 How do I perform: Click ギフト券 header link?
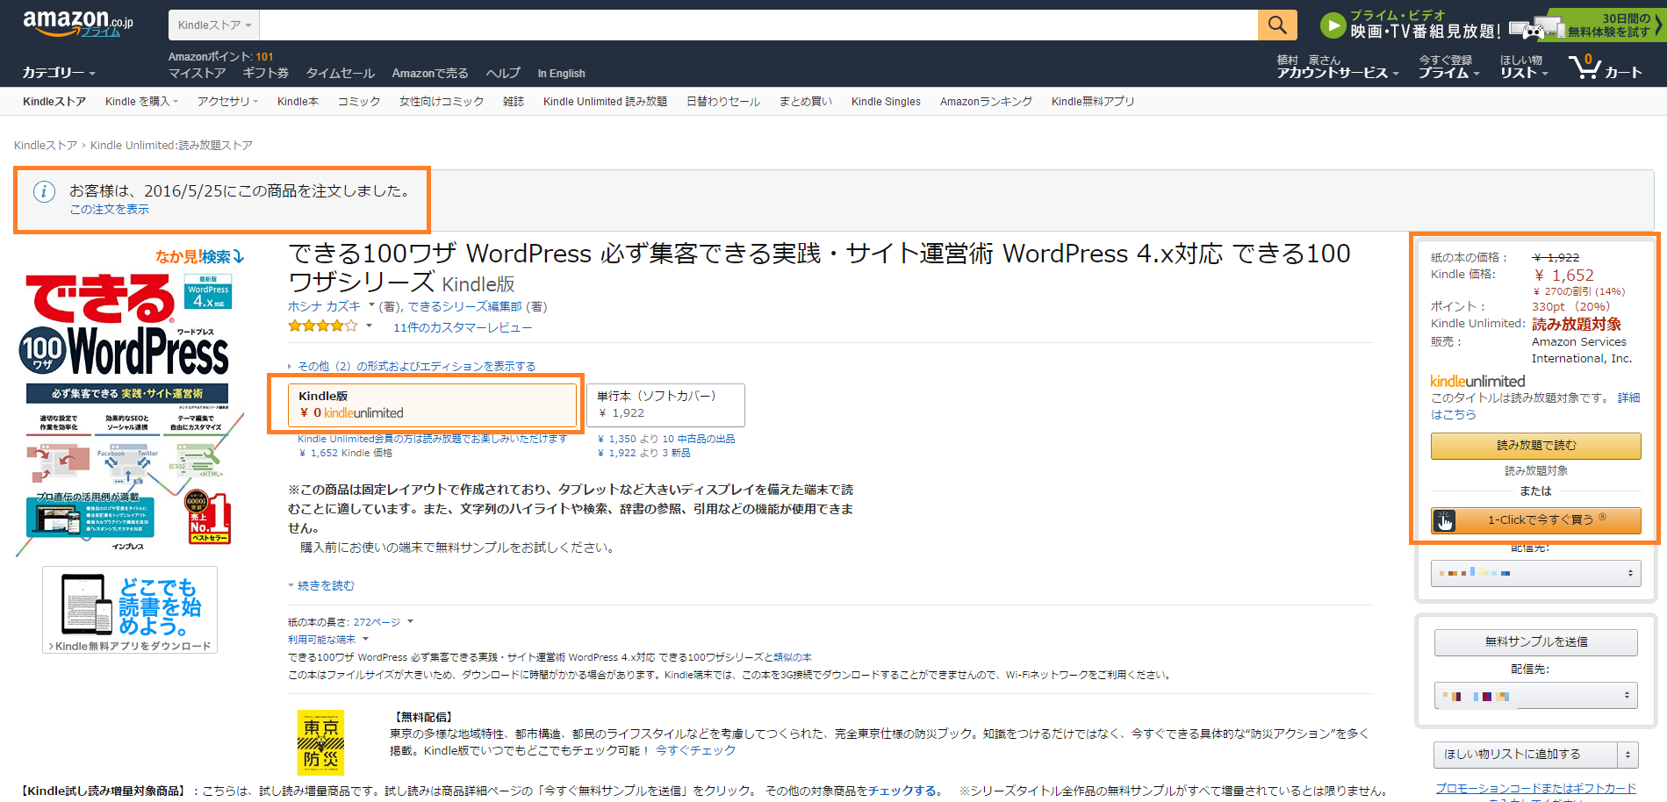pyautogui.click(x=265, y=74)
